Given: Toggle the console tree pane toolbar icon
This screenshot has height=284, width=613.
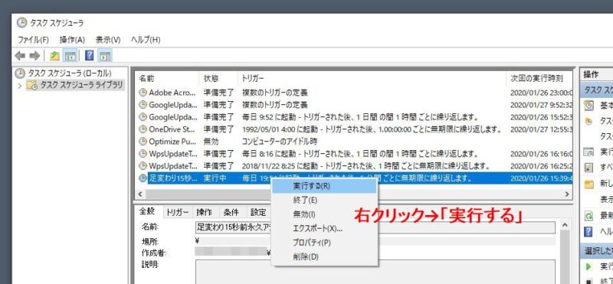Looking at the screenshot, I should pos(70,56).
